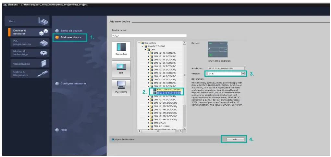Click the Device name field PLC_1
The width and height of the screenshot is (331, 157).
coord(149,35)
